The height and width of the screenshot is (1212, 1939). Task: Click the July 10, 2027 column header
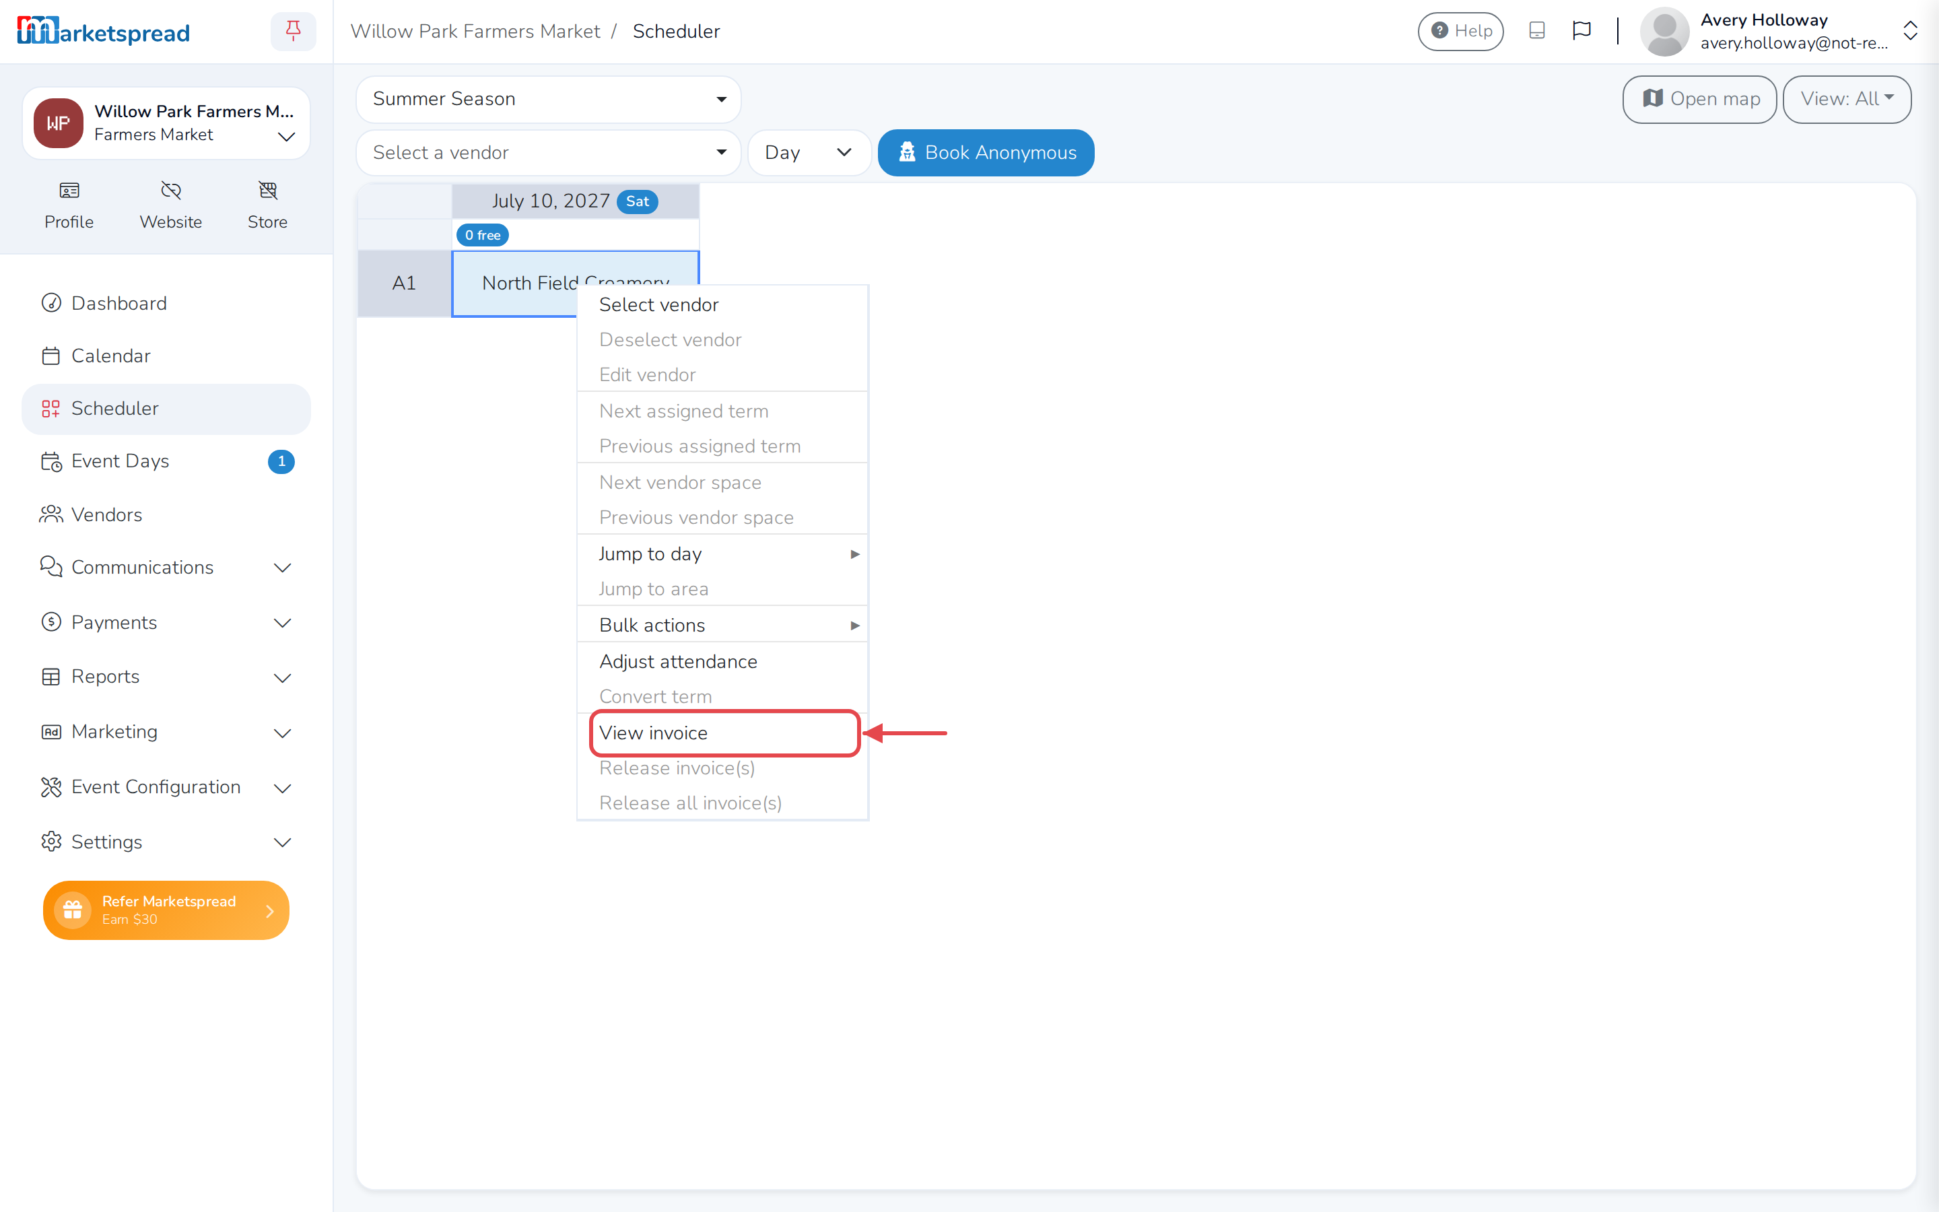point(575,201)
